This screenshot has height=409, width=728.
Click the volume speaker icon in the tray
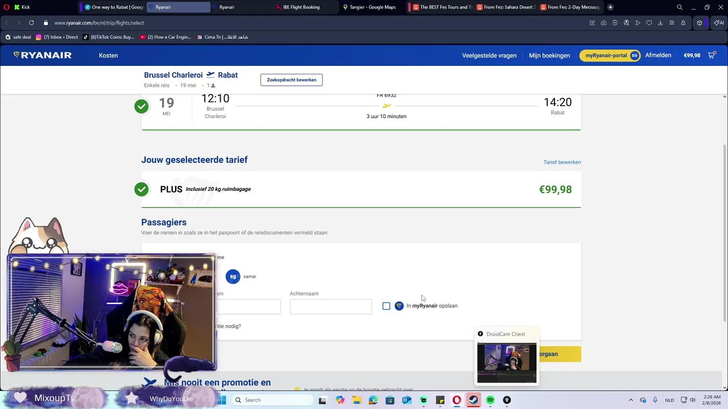click(x=693, y=400)
